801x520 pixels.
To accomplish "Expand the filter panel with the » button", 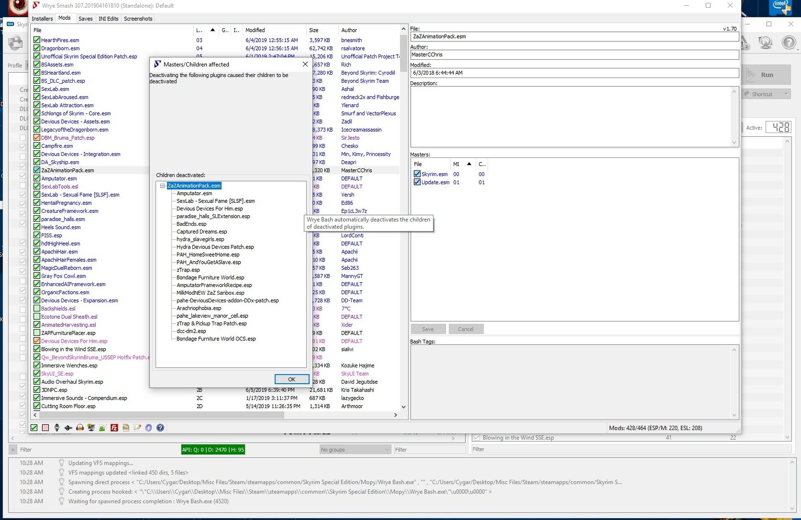I will coord(13,450).
